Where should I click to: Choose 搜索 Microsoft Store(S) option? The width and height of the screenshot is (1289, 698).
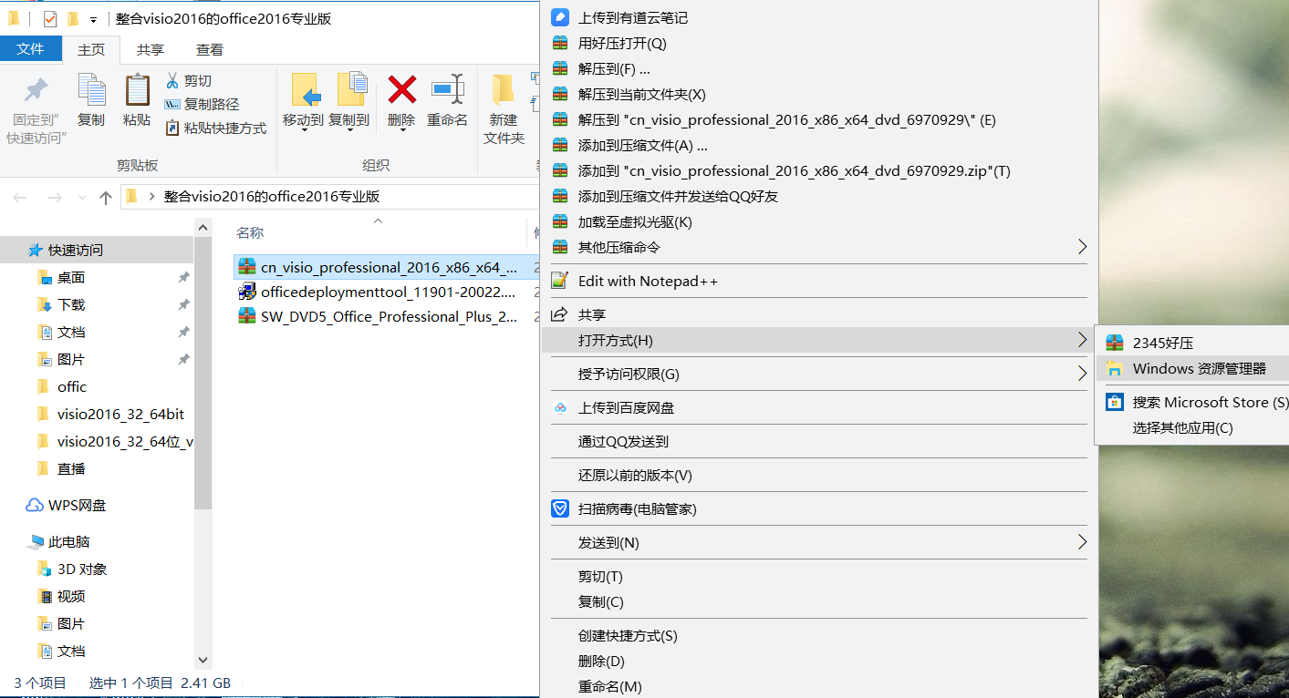1192,402
